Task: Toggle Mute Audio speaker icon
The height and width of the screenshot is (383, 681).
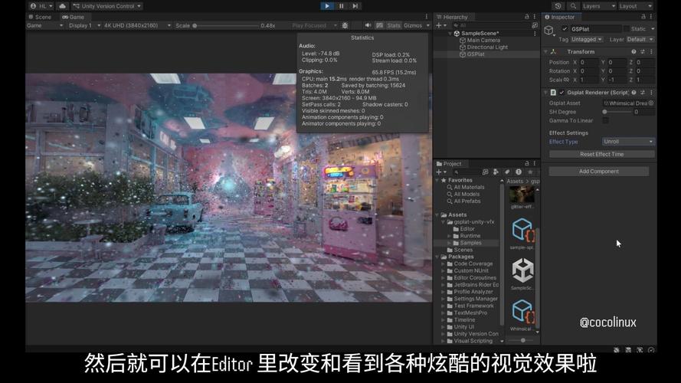Action: (x=368, y=25)
